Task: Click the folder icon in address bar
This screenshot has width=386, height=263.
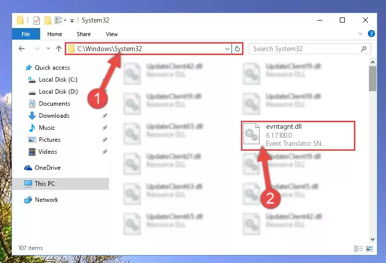Action: (71, 49)
